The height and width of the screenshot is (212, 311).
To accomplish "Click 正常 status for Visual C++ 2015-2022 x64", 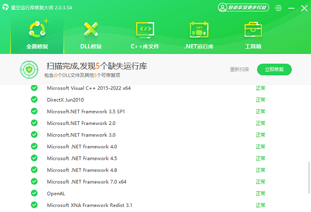I will 260,88.
